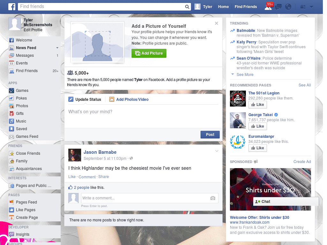Click What's on your mind box
327x245 pixels.
[x=143, y=116]
